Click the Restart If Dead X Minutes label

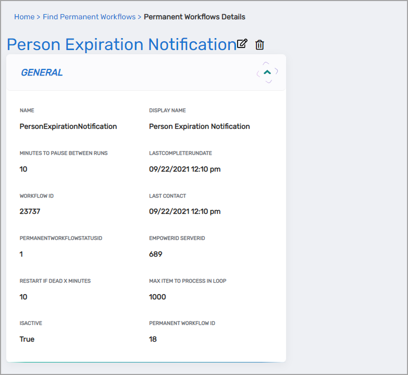(x=55, y=281)
